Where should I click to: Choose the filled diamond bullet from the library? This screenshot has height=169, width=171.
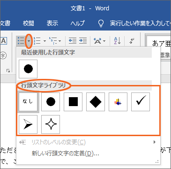tap(96, 102)
